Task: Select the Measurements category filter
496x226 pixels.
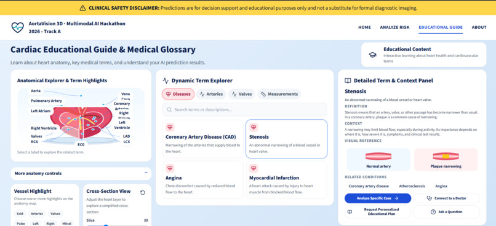Action: (x=279, y=94)
